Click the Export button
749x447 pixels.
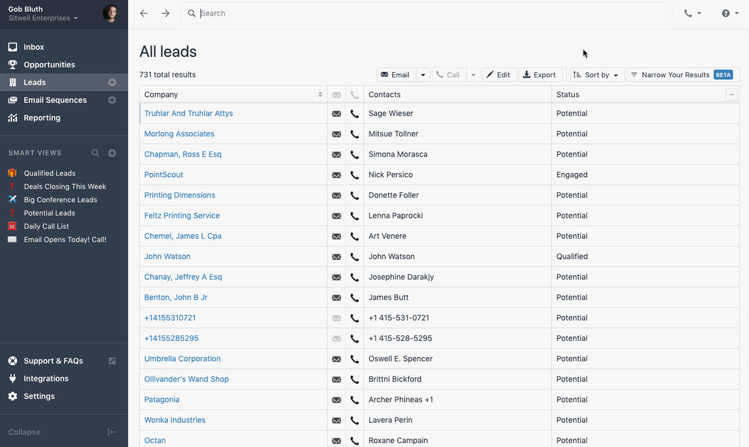pos(540,75)
